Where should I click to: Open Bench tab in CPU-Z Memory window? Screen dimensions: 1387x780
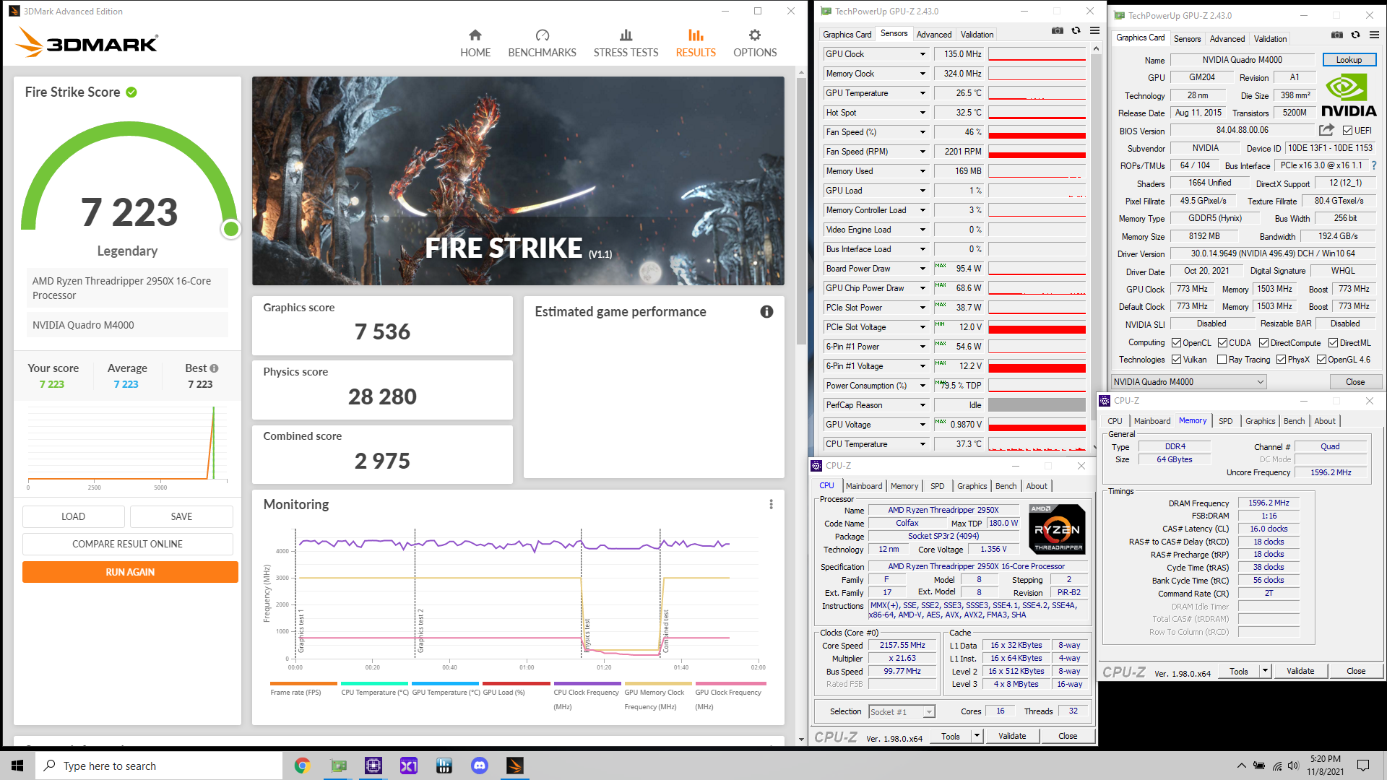tap(1294, 421)
